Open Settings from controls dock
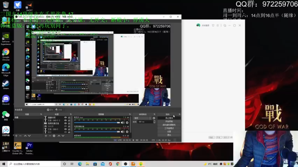Screen dimensions: 298x167 point(169,132)
